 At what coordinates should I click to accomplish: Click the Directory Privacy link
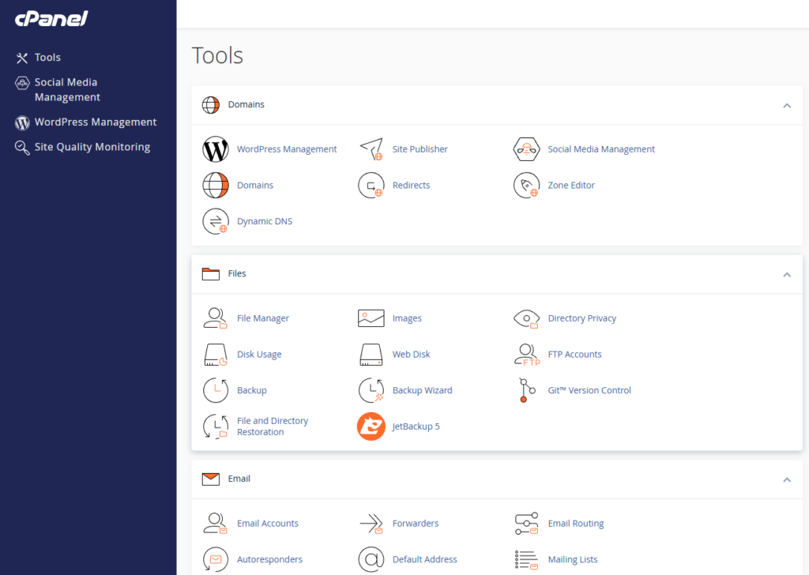click(581, 318)
